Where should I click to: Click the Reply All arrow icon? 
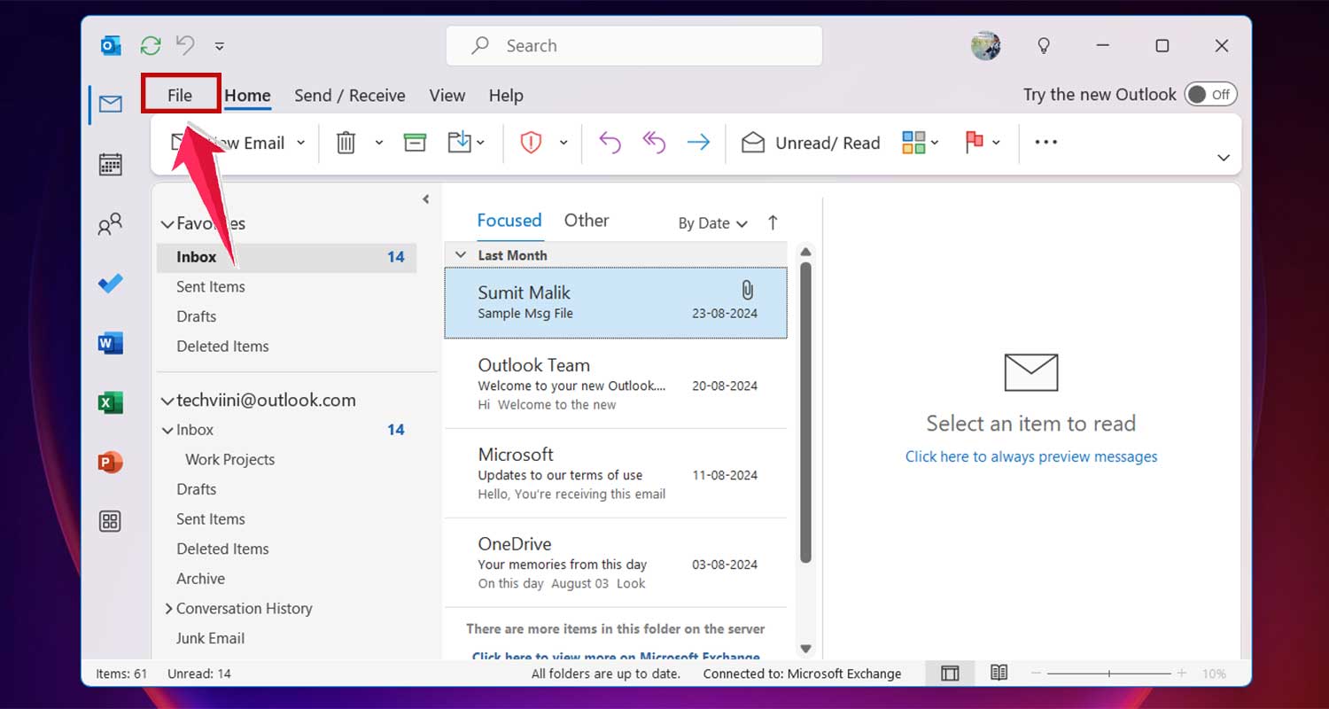click(x=653, y=142)
